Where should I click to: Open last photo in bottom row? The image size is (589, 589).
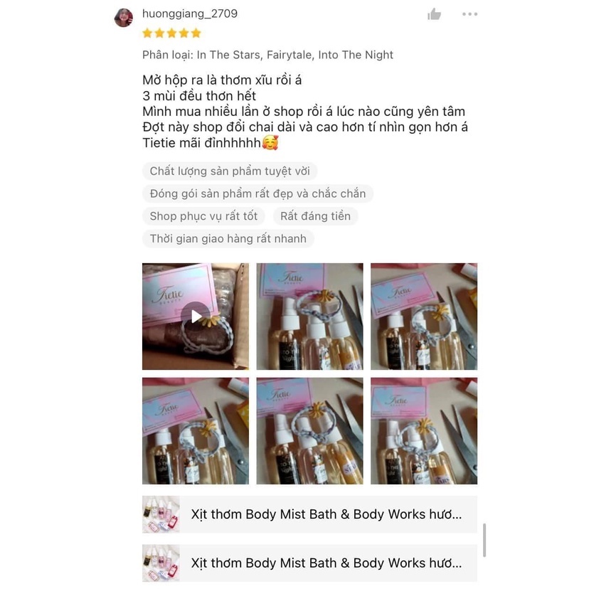click(424, 431)
